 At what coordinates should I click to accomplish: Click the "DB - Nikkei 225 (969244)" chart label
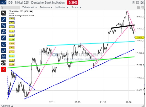(21, 11)
